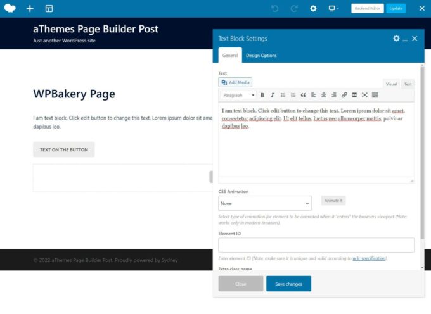
Task: Open responsive preview device dropdown
Action: [x=333, y=8]
